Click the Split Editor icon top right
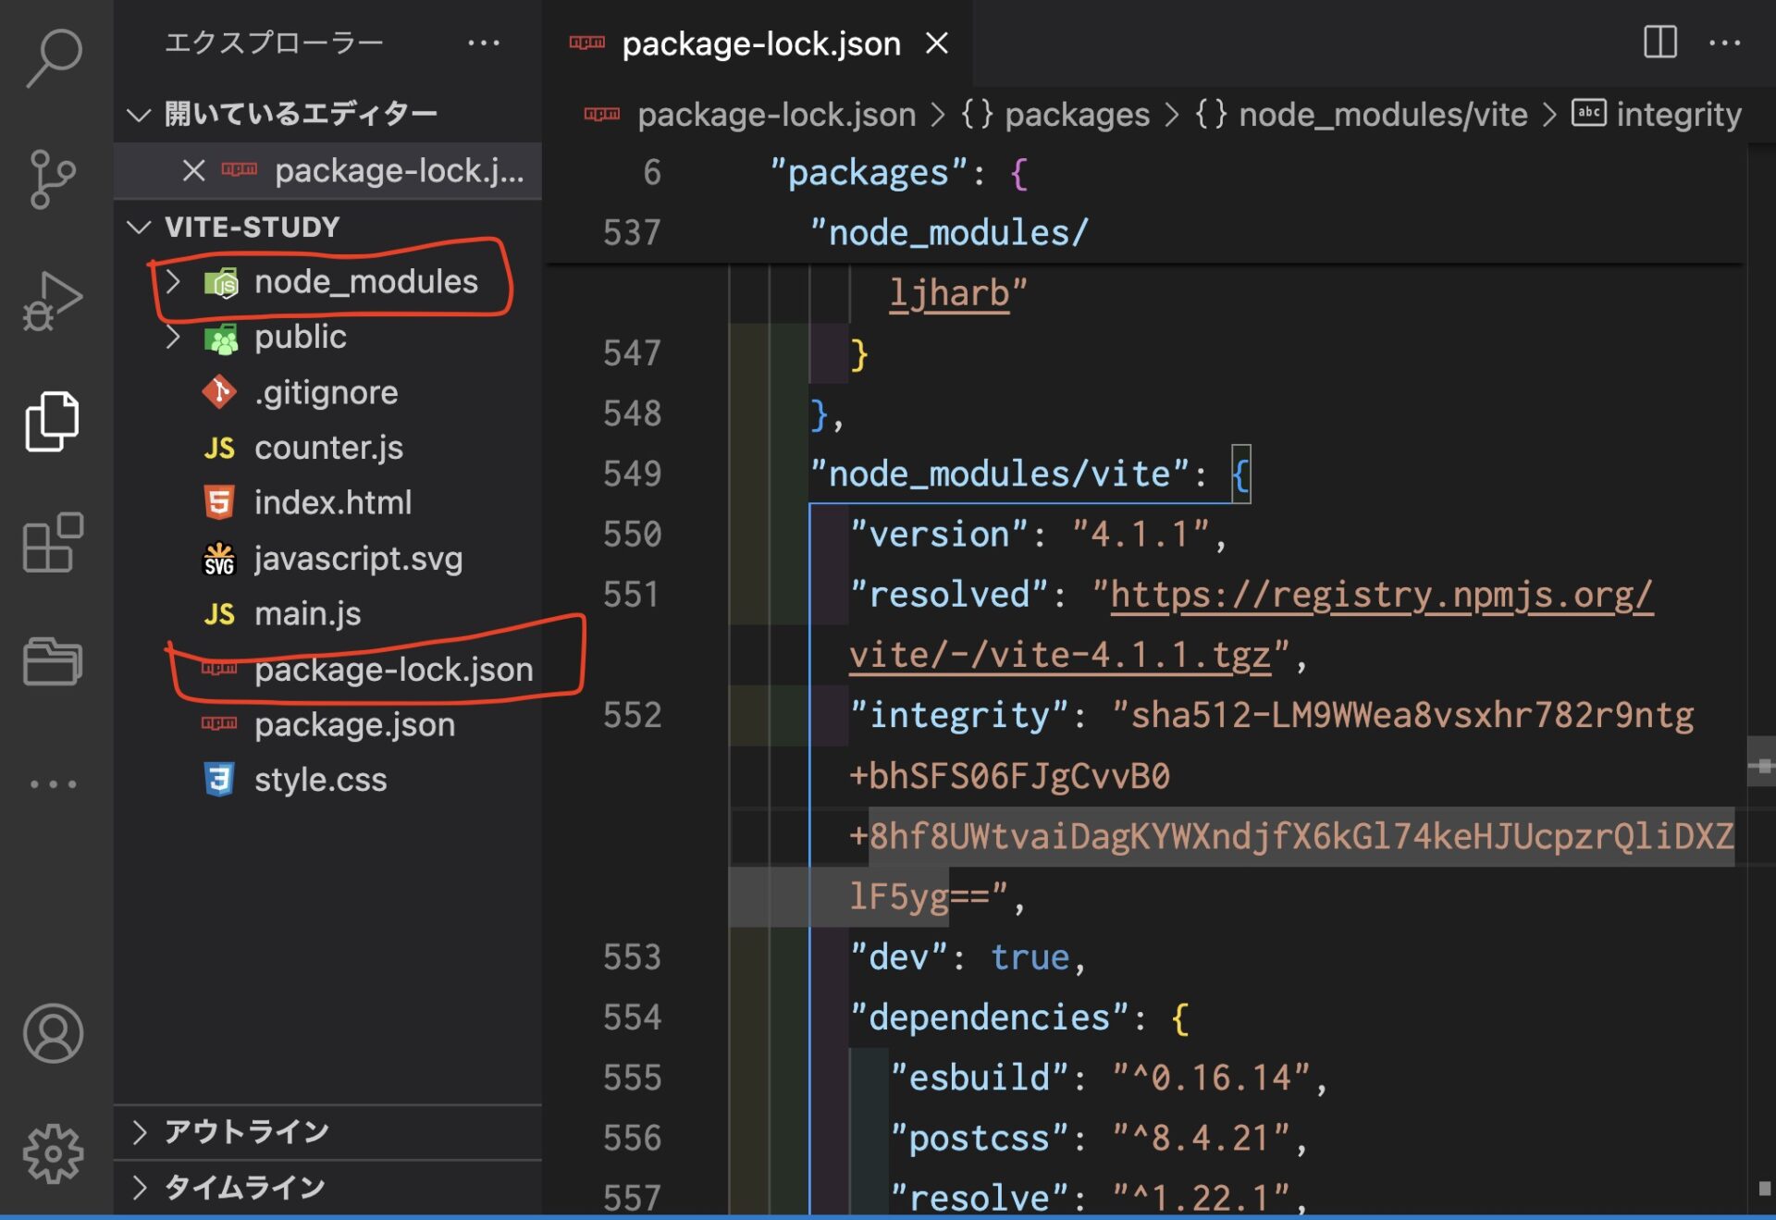Screen dimensions: 1776x1220 tap(1660, 43)
